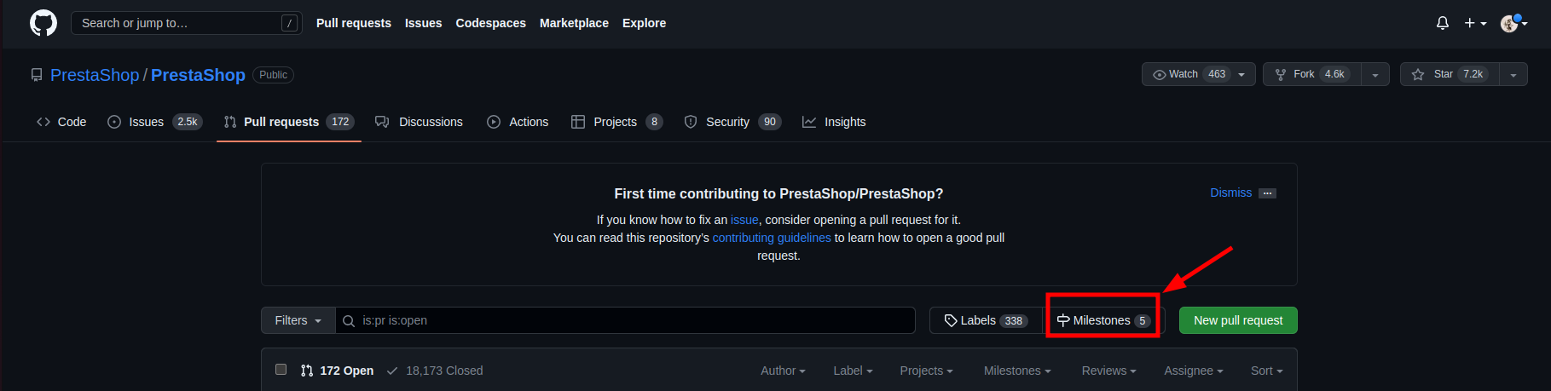The image size is (1551, 391).
Task: Dismiss the first-time contributing banner
Action: tap(1231, 193)
